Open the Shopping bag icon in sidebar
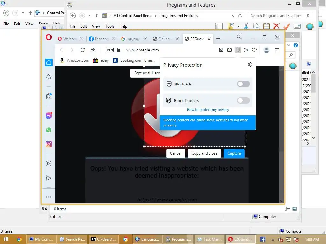Screen dimensions: 326x244 pyautogui.click(x=49, y=96)
